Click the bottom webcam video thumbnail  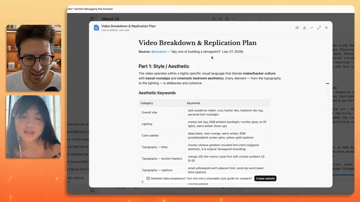(33, 127)
